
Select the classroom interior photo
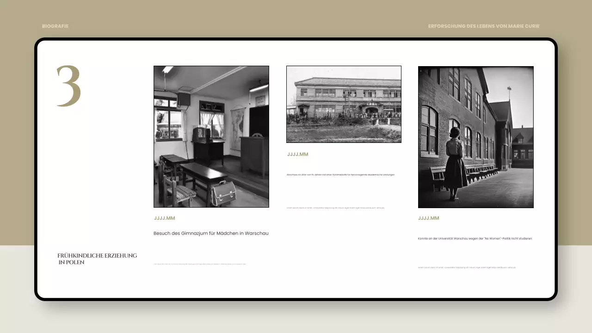[211, 136]
